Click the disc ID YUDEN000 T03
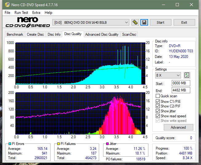Screen dimensions: 201x165 [x=181, y=51]
